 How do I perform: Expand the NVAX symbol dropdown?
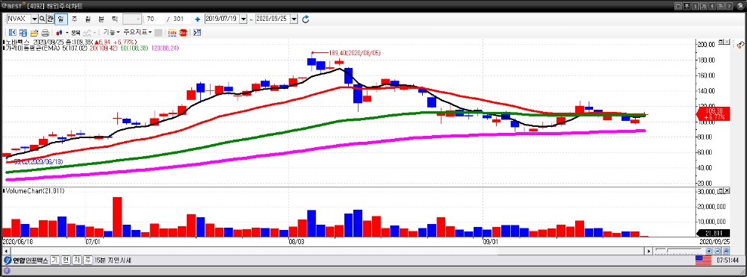coord(34,19)
